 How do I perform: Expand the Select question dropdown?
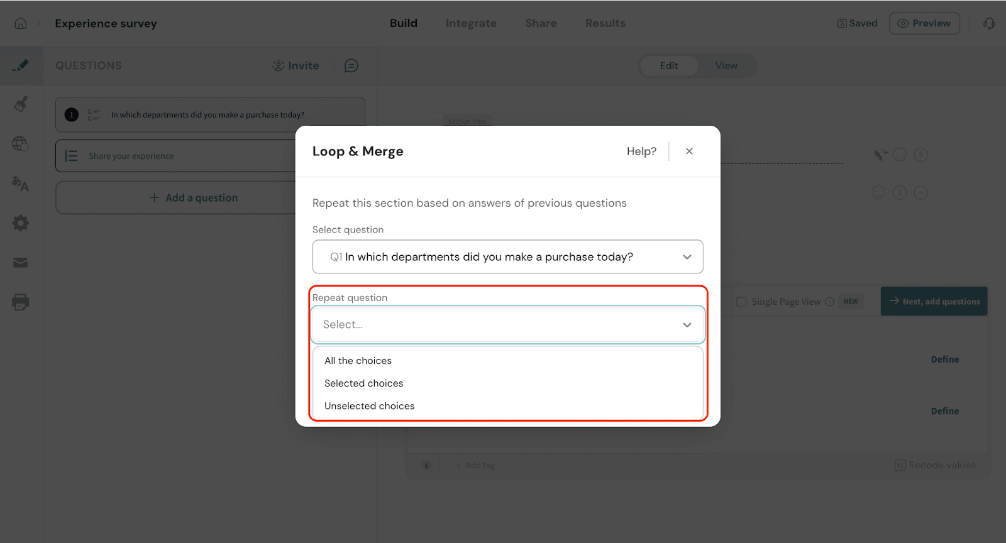tap(507, 256)
